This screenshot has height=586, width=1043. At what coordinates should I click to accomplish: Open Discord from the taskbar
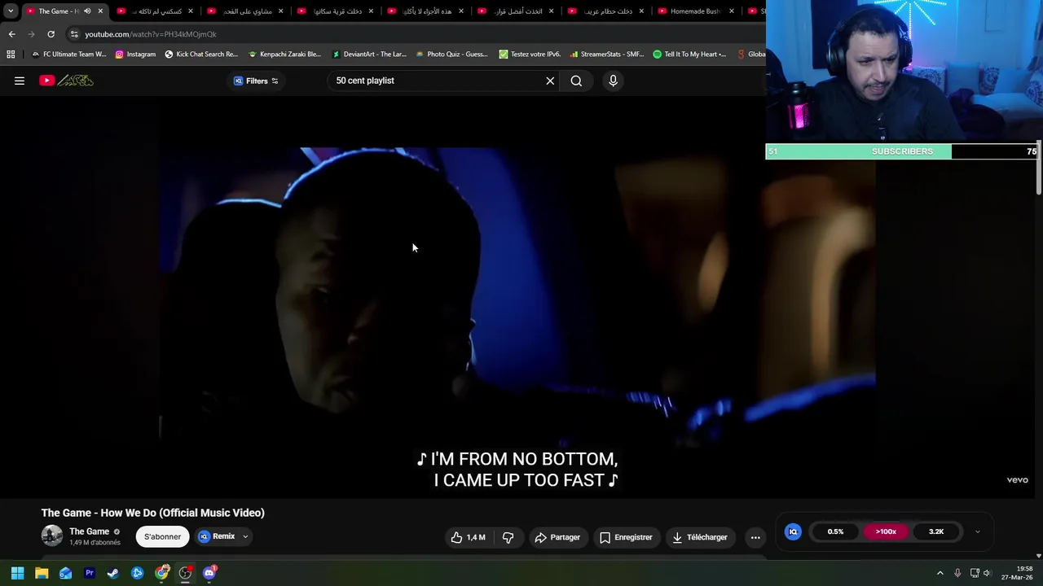[x=209, y=573]
